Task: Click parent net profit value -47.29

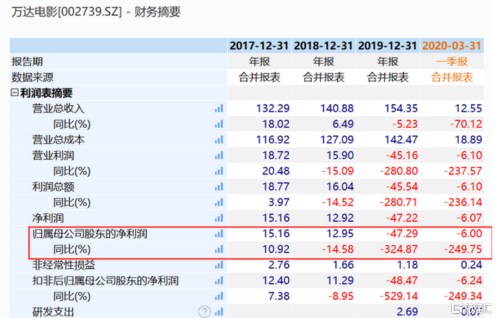Action: tap(402, 234)
